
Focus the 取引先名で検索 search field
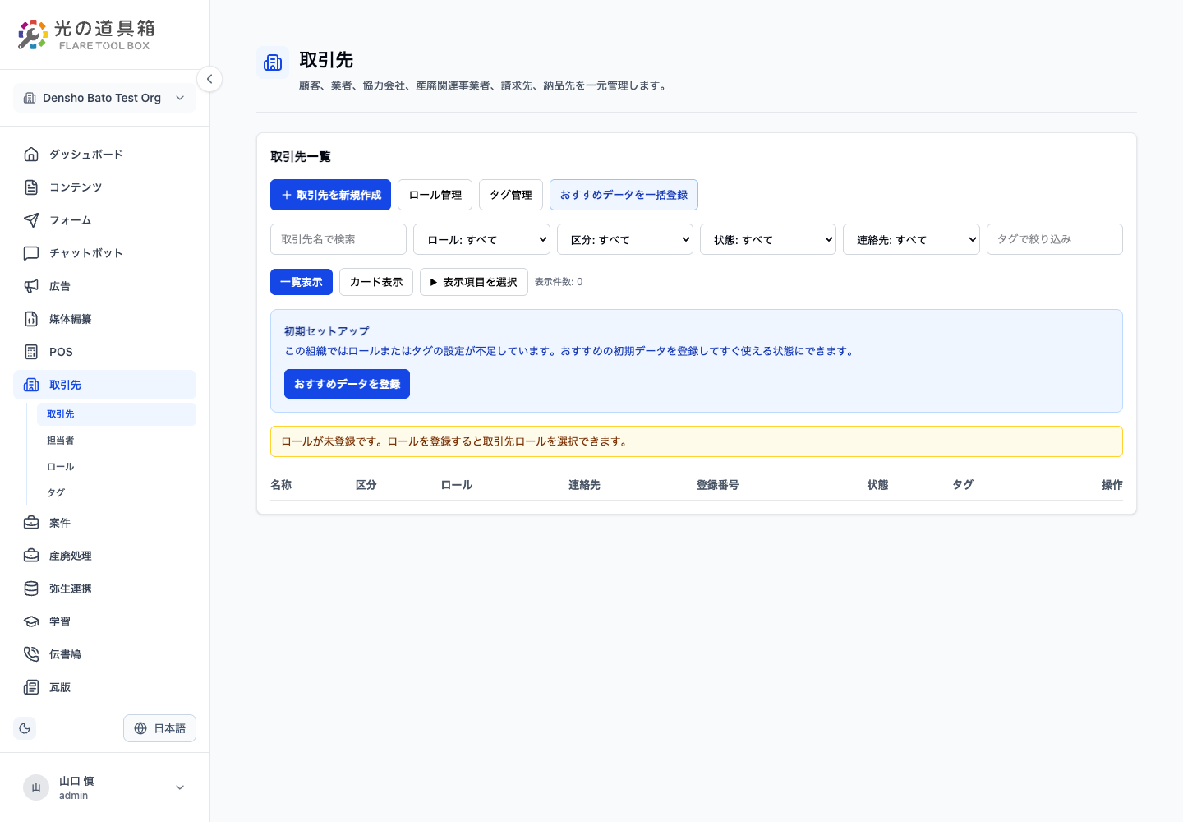tap(338, 239)
